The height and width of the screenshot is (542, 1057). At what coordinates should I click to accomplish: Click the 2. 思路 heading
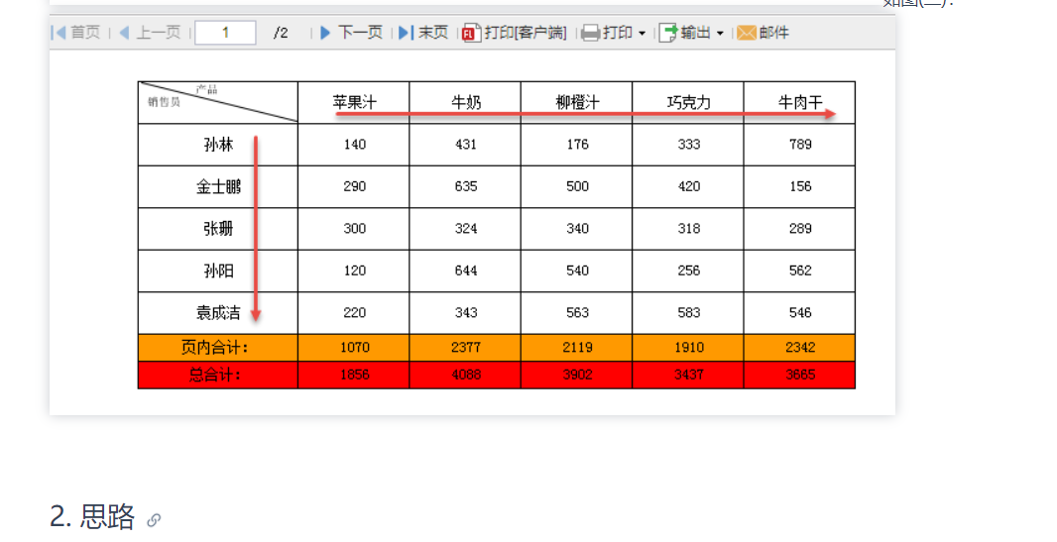pos(92,516)
